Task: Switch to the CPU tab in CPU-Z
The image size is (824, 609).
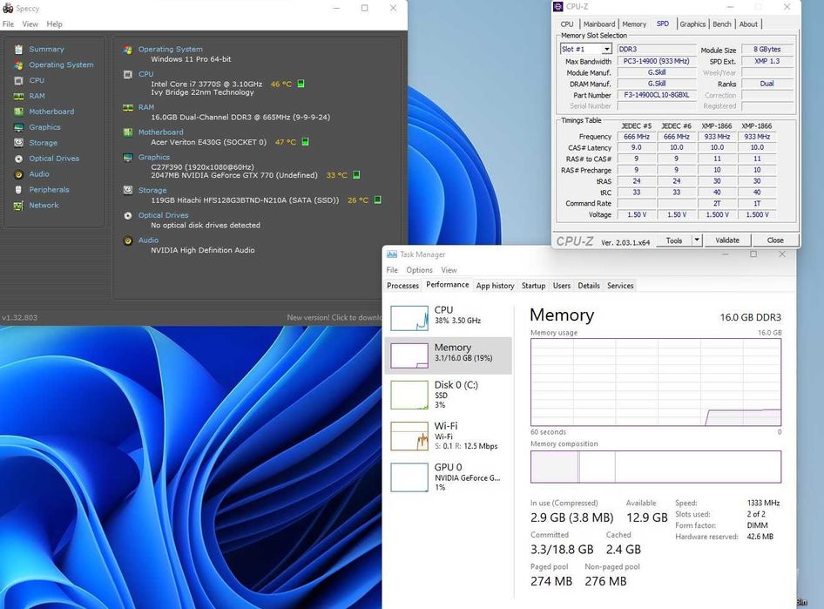Action: coord(567,24)
